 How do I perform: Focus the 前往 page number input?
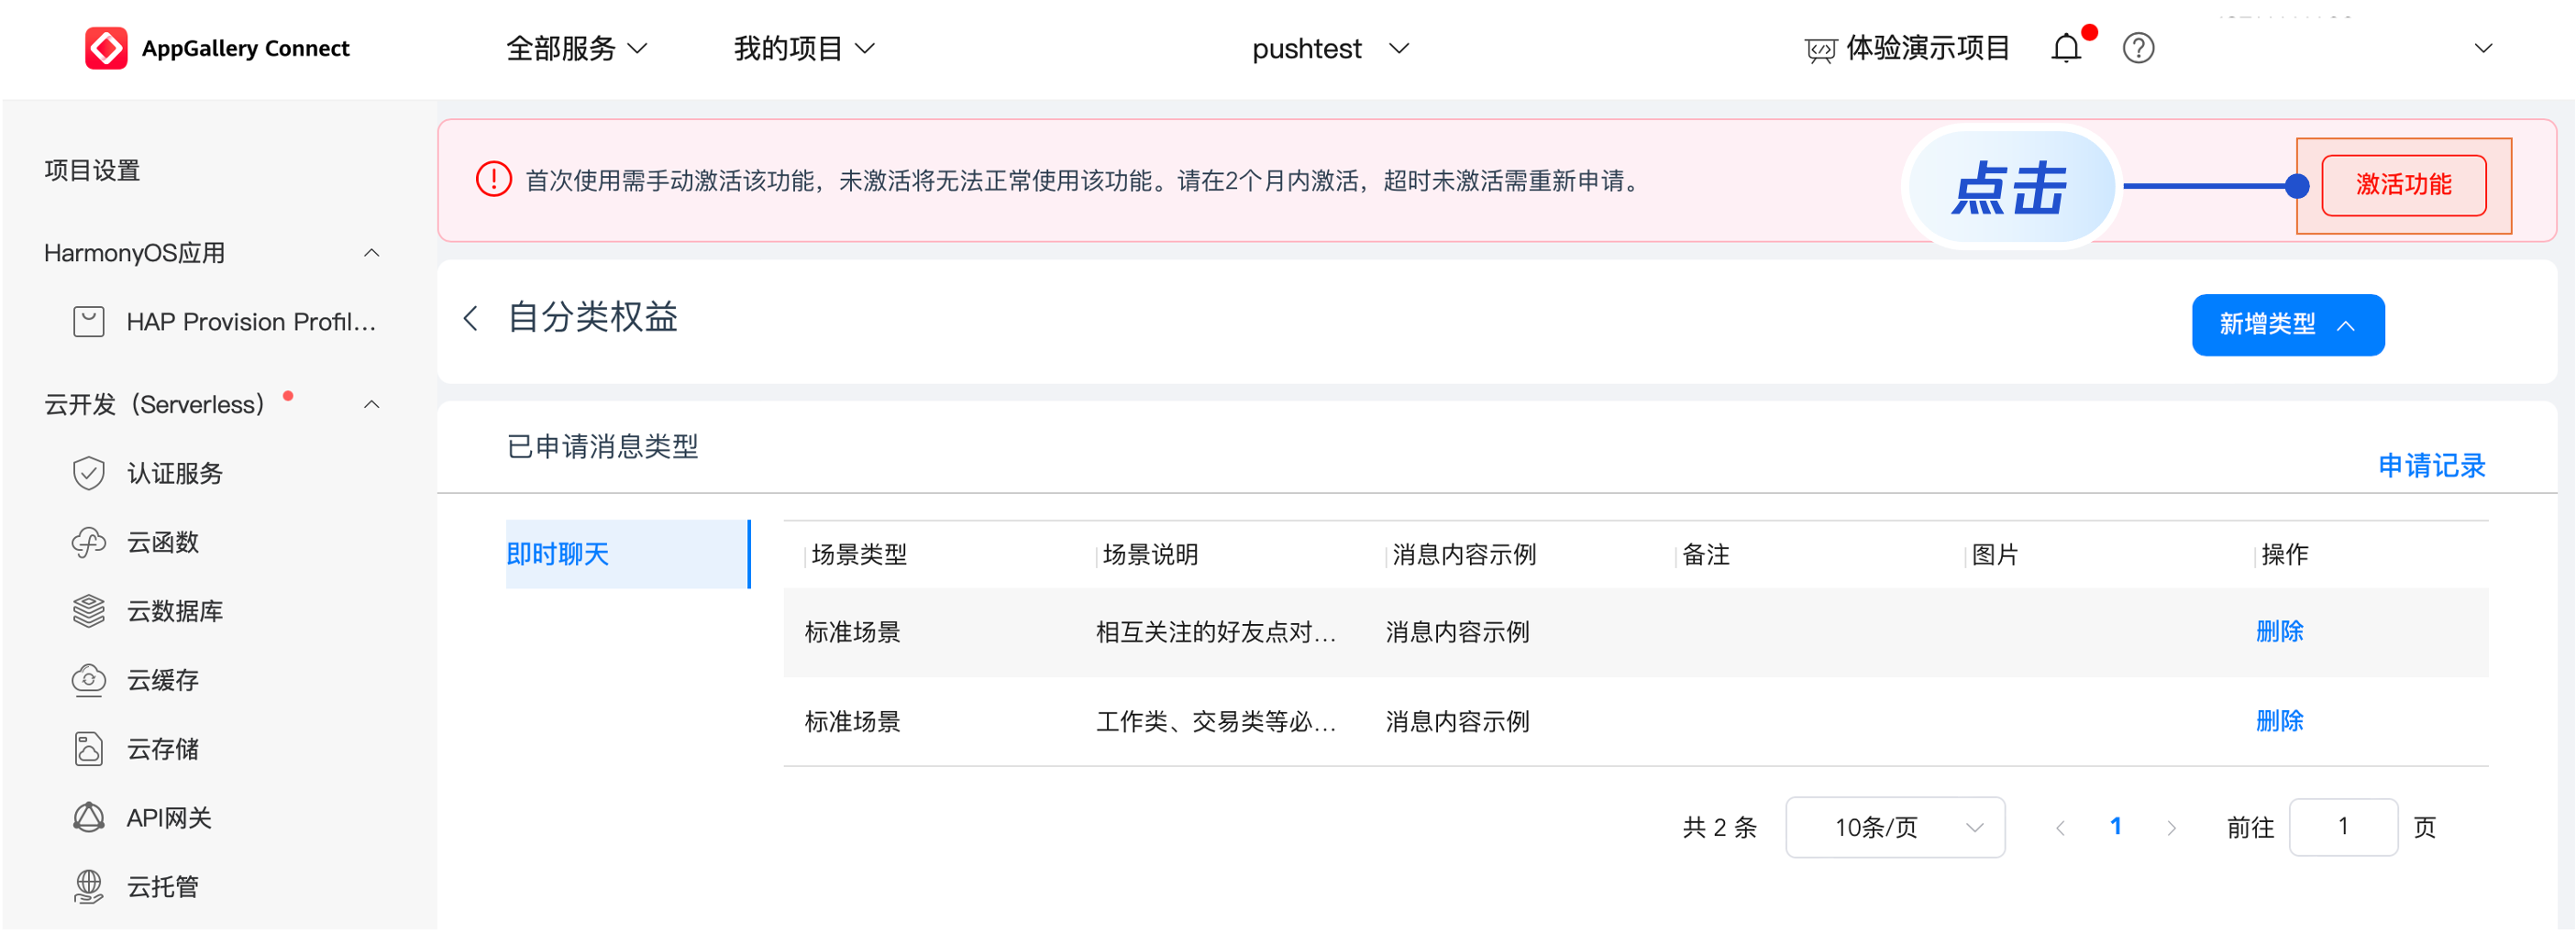click(2343, 828)
